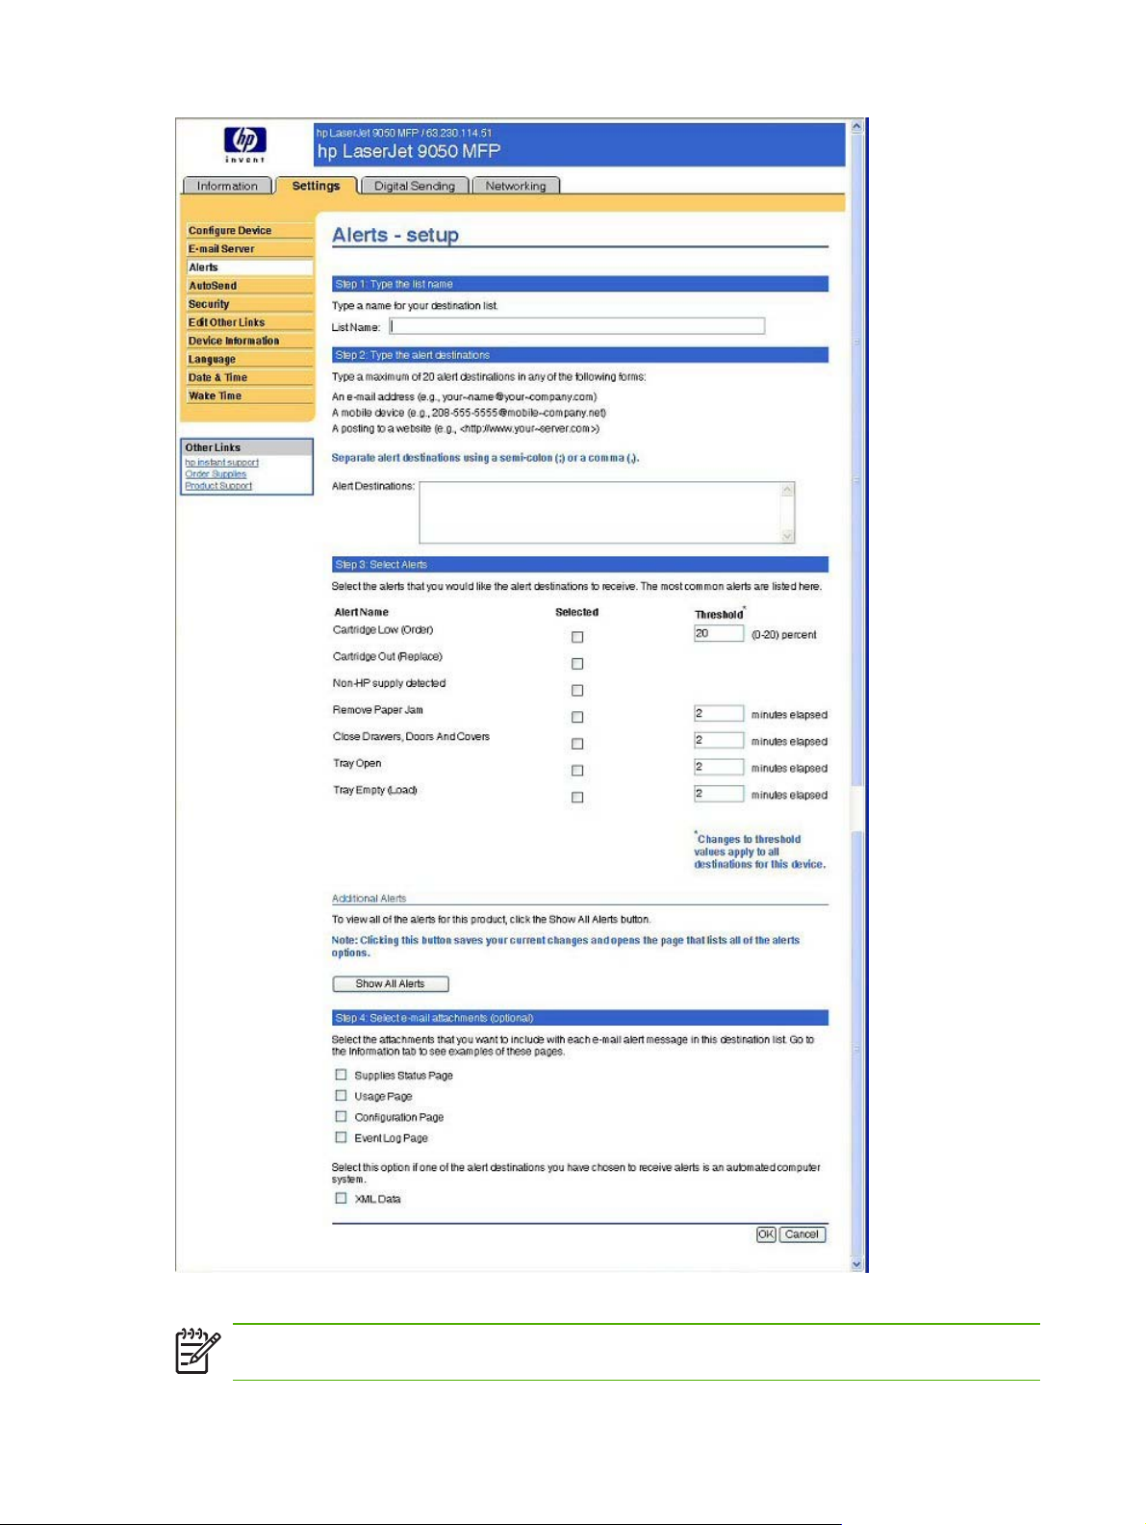Check the Usage Page attachment
1146x1525 pixels.
point(341,1096)
